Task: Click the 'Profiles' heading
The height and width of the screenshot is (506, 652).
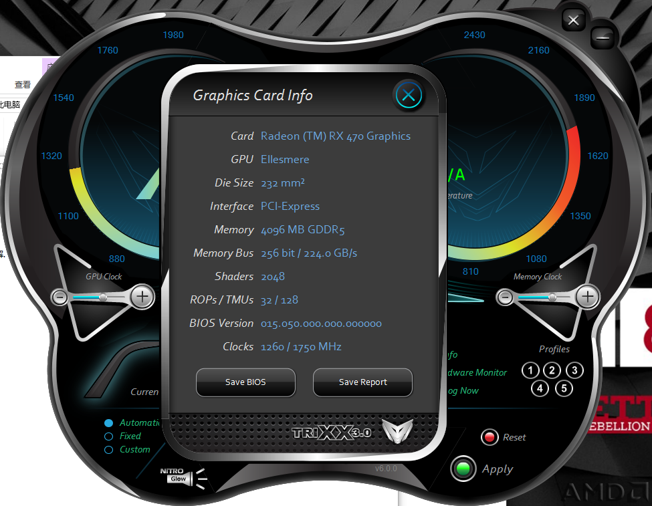Action: pyautogui.click(x=554, y=349)
